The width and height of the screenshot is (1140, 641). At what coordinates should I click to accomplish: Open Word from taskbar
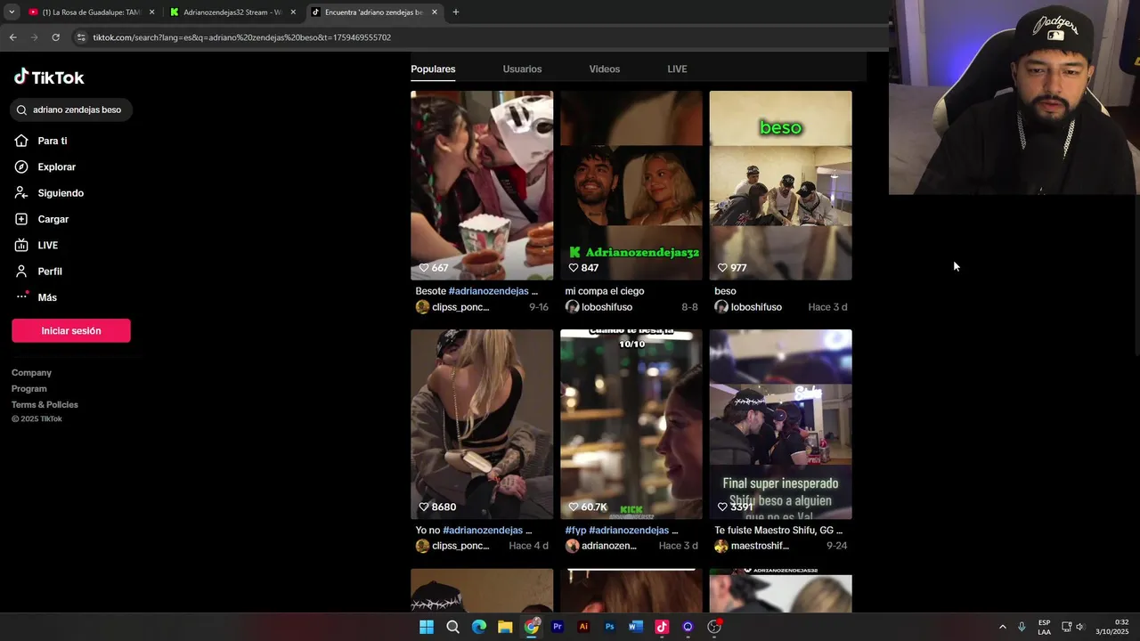click(x=635, y=627)
